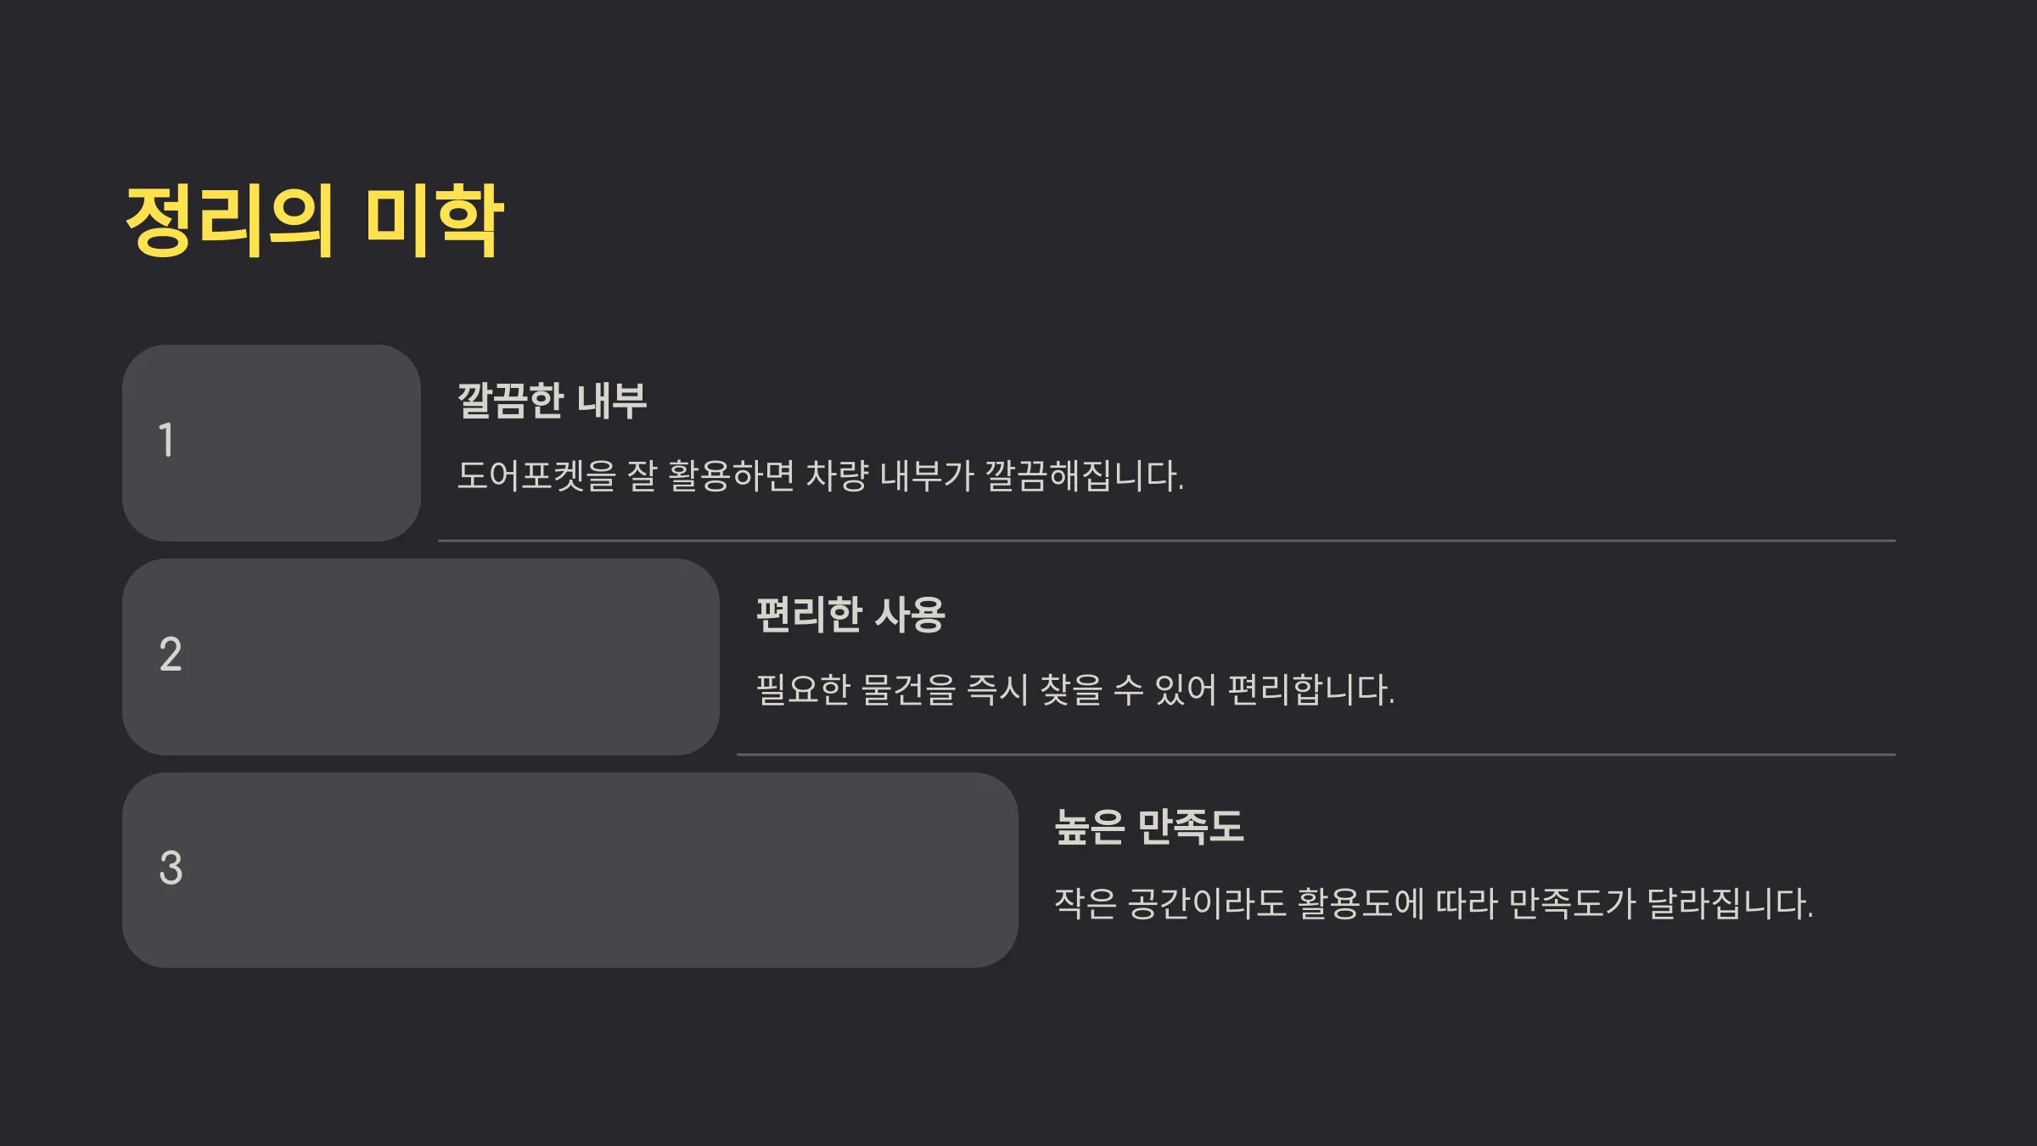Select the number 2 in second box
The width and height of the screenshot is (2037, 1146).
pyautogui.click(x=171, y=654)
